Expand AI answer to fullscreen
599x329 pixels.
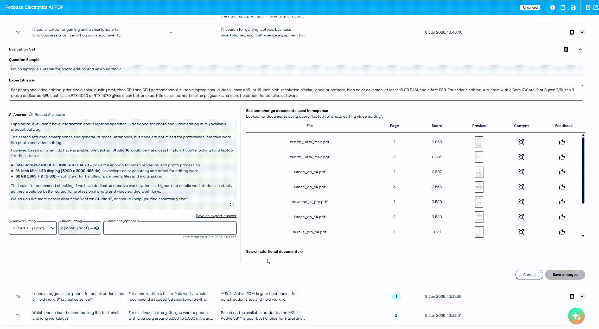click(x=232, y=205)
